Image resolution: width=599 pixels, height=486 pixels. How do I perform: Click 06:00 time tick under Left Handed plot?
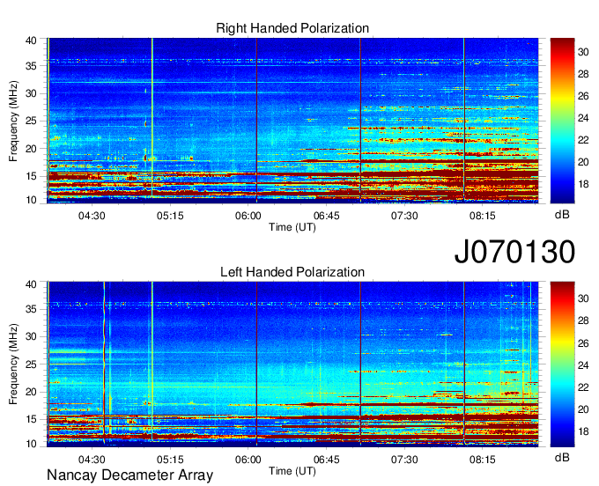pyautogui.click(x=248, y=460)
